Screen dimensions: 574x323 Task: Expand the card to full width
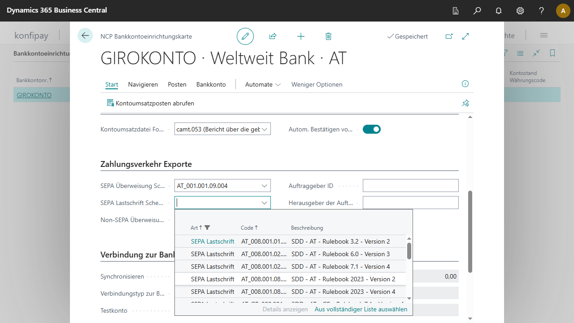[x=465, y=36]
